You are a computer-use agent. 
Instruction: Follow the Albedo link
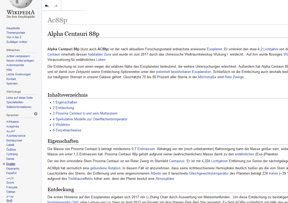coord(156,174)
